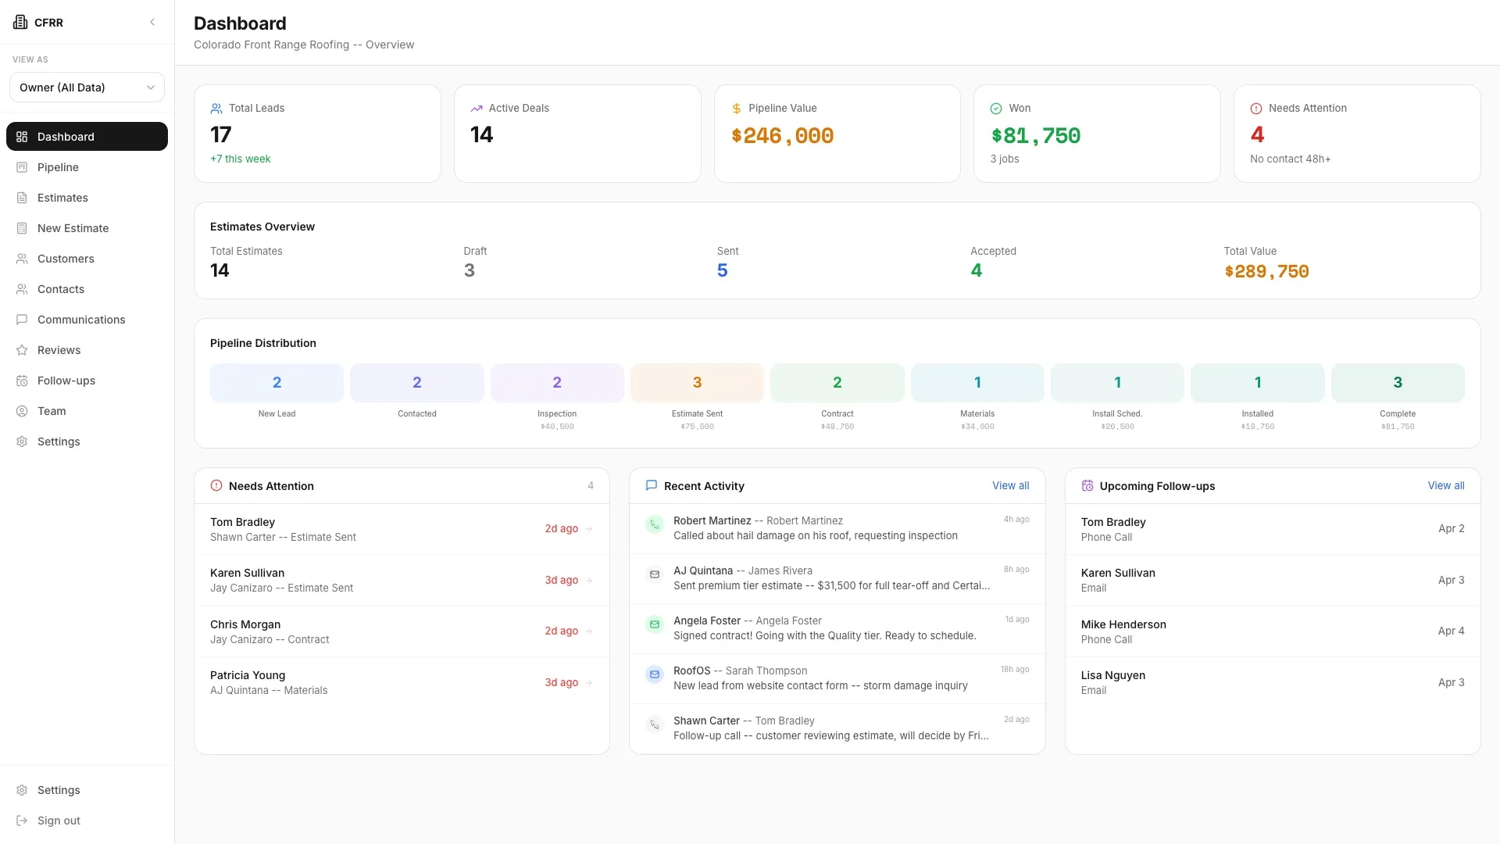The width and height of the screenshot is (1500, 844).
Task: Click View all for Recent Activity
Action: point(1010,485)
